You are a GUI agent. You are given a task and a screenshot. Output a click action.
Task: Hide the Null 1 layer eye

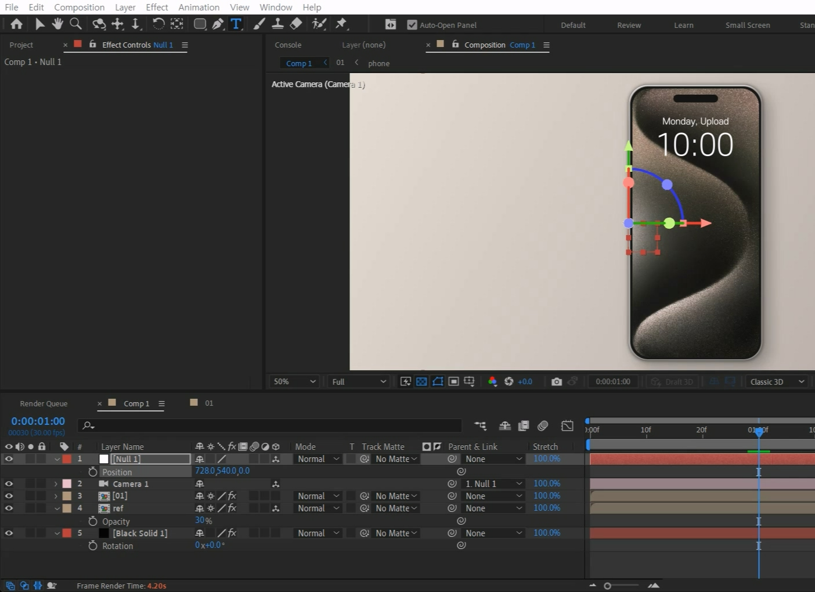tap(9, 459)
